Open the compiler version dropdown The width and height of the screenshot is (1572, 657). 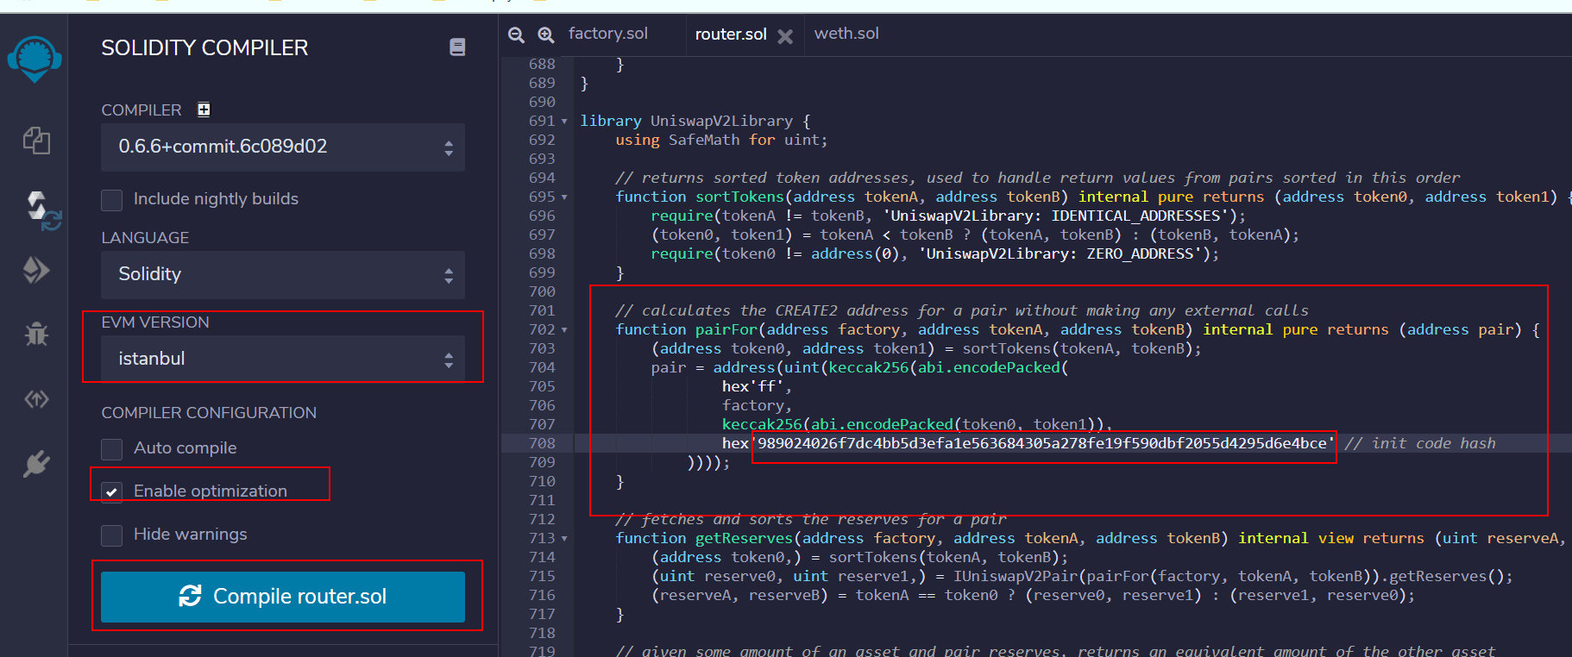point(283,147)
